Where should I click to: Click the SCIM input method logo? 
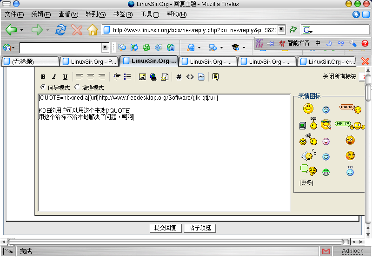259,43
